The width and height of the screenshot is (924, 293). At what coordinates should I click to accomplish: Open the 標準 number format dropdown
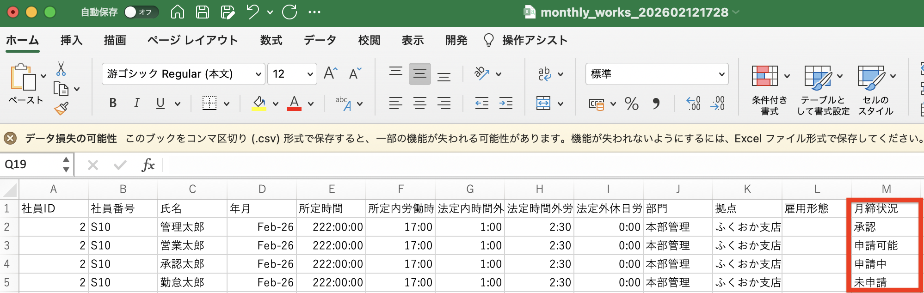pos(721,74)
